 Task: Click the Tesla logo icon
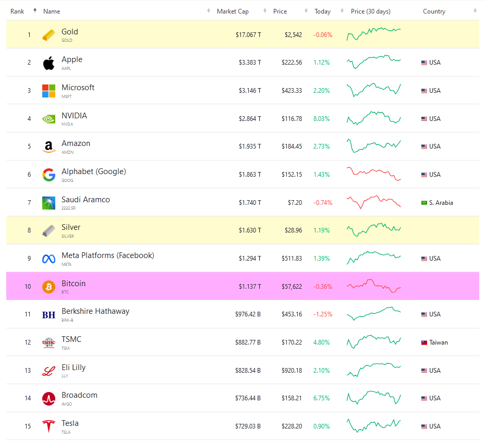[x=48, y=426]
